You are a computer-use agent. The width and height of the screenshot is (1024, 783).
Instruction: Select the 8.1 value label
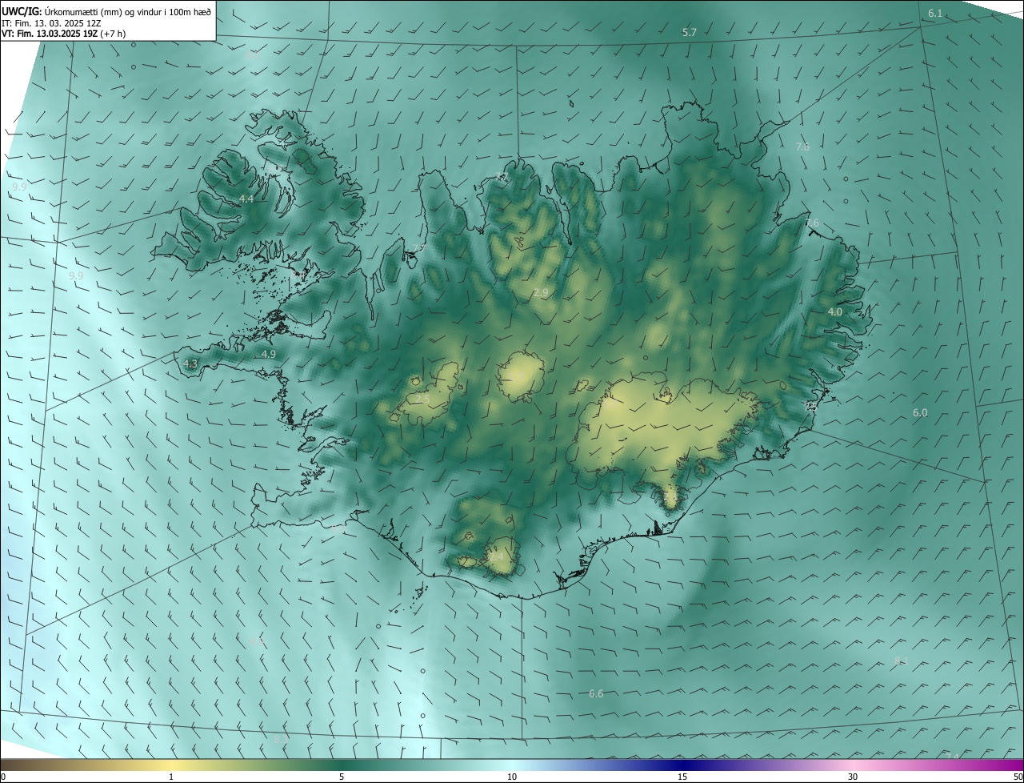[x=902, y=661]
